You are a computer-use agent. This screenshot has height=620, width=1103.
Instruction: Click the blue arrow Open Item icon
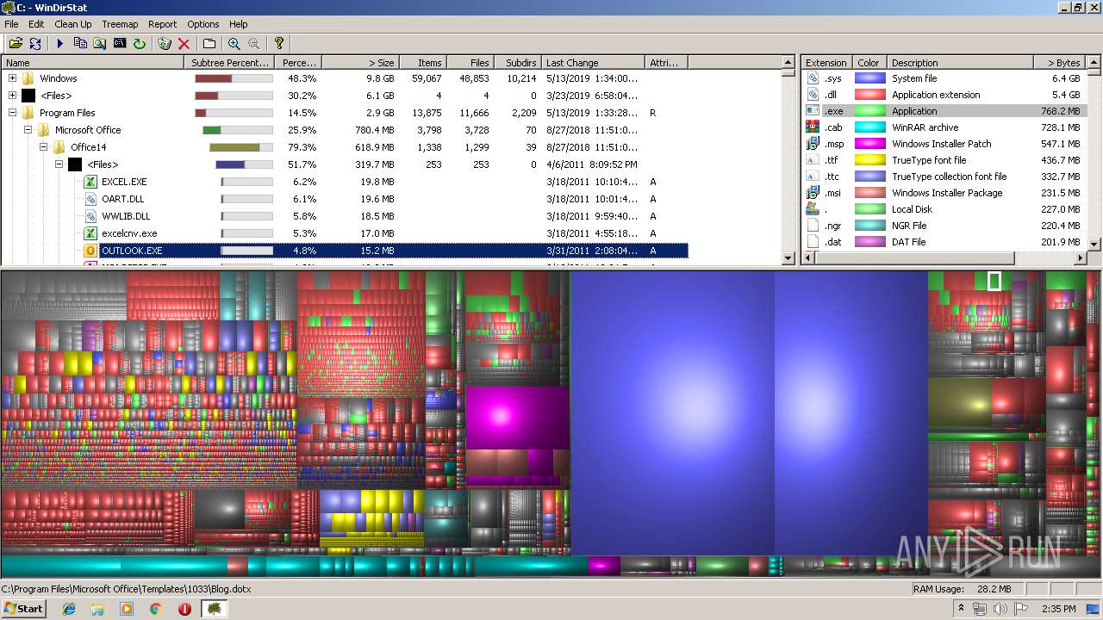(x=60, y=43)
